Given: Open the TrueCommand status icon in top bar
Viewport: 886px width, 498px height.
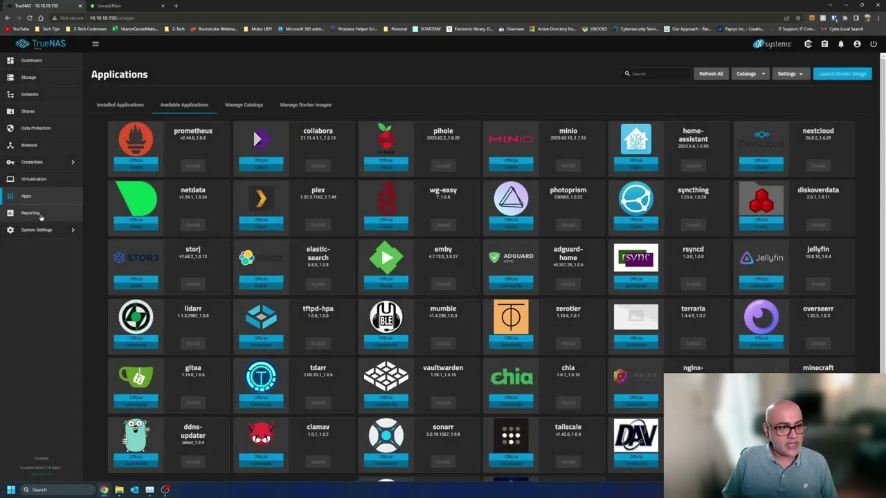Looking at the screenshot, I should point(808,44).
